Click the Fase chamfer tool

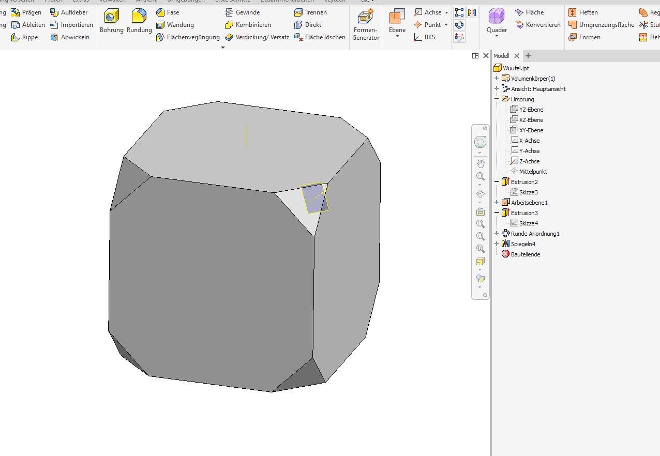tap(168, 12)
